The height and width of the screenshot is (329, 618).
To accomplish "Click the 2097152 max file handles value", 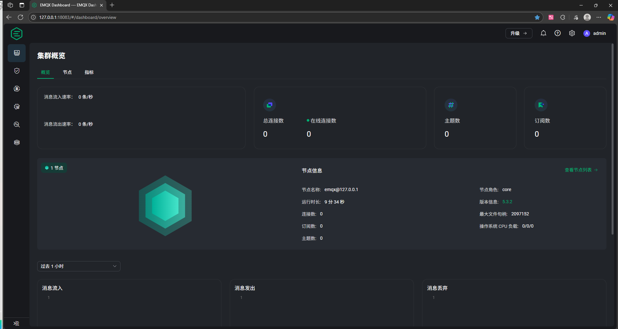I will click(x=520, y=214).
